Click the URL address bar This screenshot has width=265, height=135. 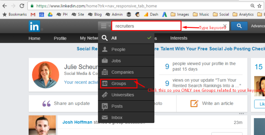point(138,6)
